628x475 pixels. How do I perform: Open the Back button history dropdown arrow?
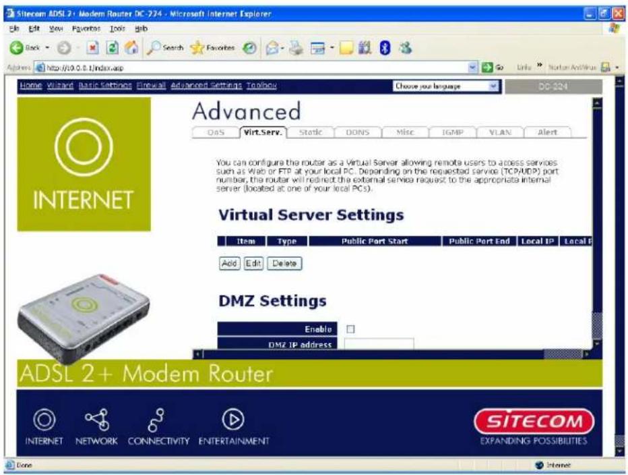[47, 48]
